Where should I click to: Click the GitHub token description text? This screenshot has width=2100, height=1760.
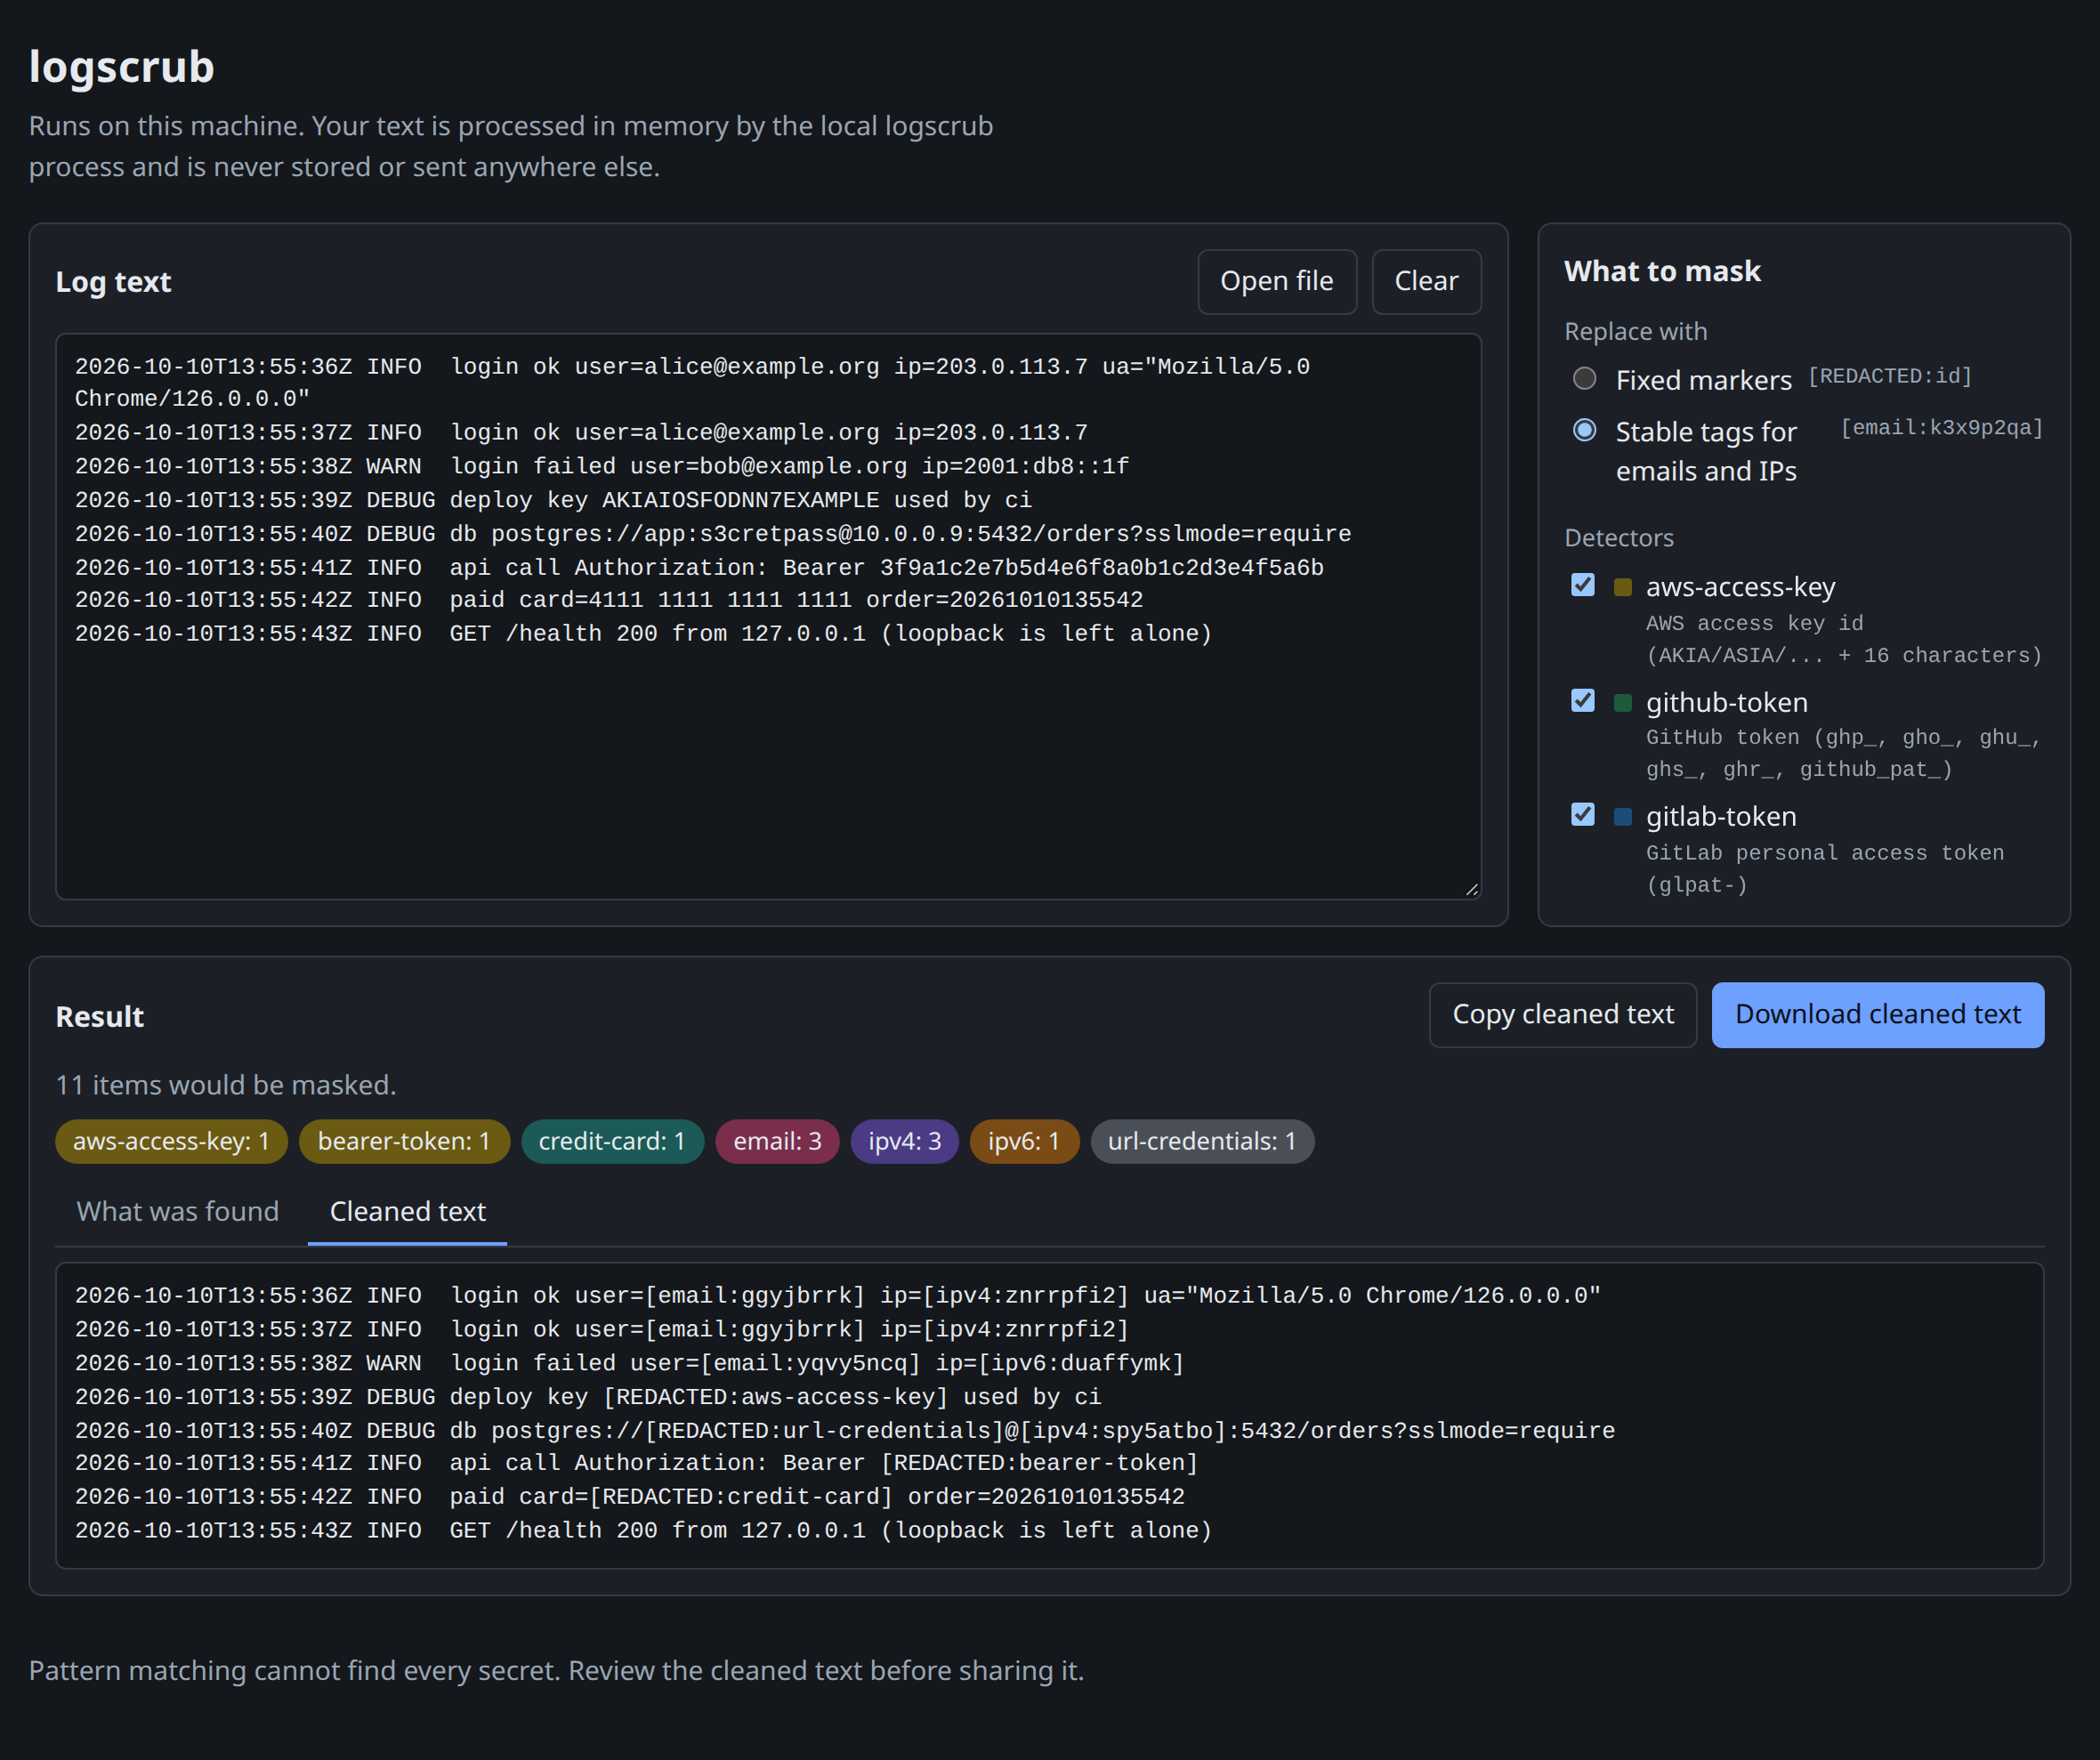click(x=1843, y=753)
